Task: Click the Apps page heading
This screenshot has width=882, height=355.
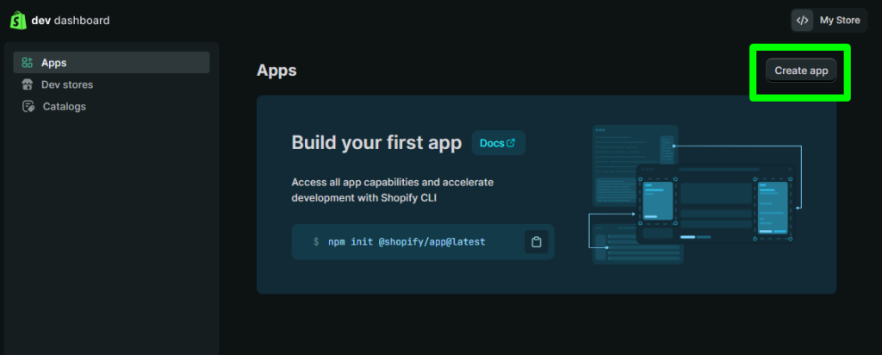Action: click(x=276, y=71)
